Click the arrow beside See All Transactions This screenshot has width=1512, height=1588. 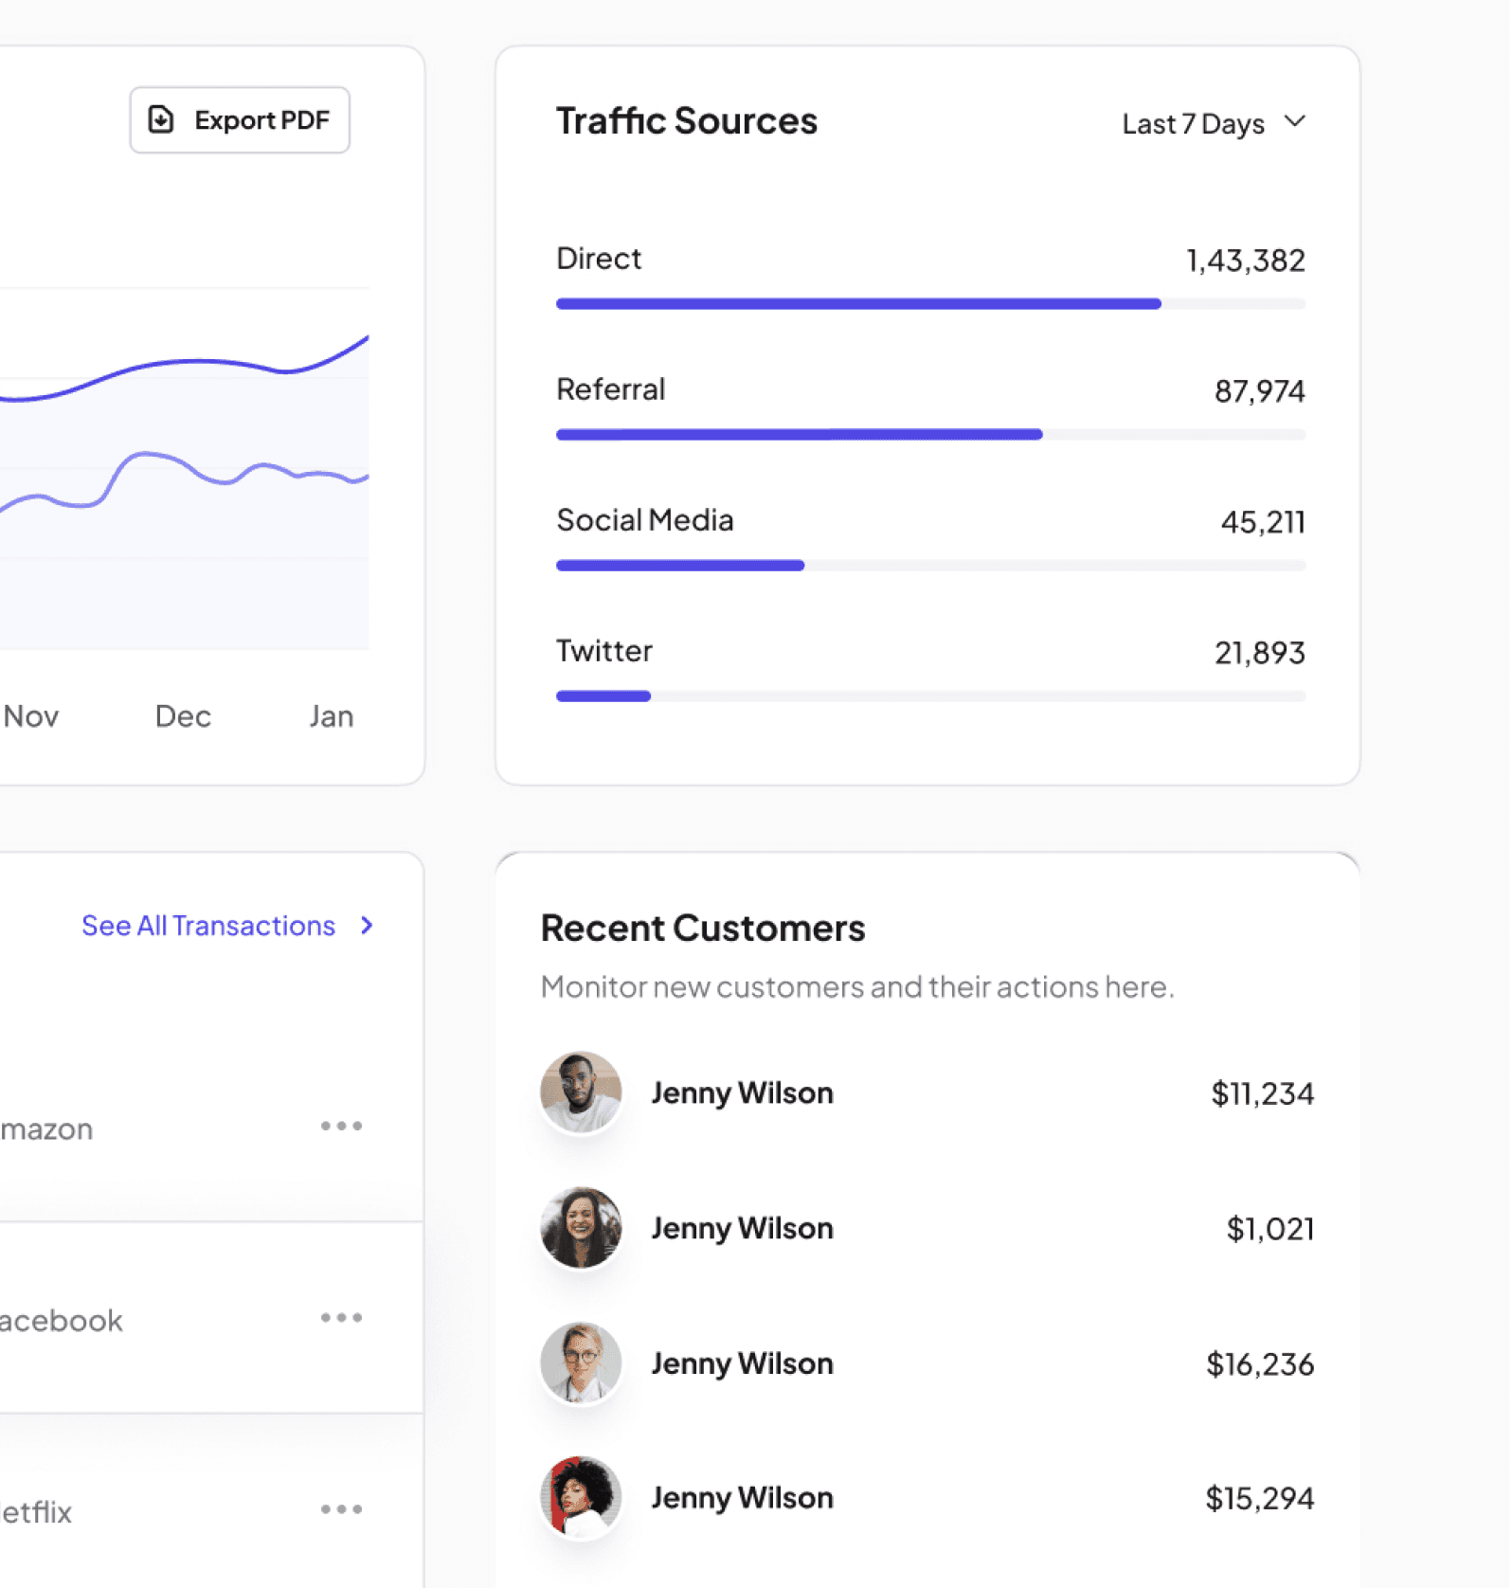[x=367, y=926]
